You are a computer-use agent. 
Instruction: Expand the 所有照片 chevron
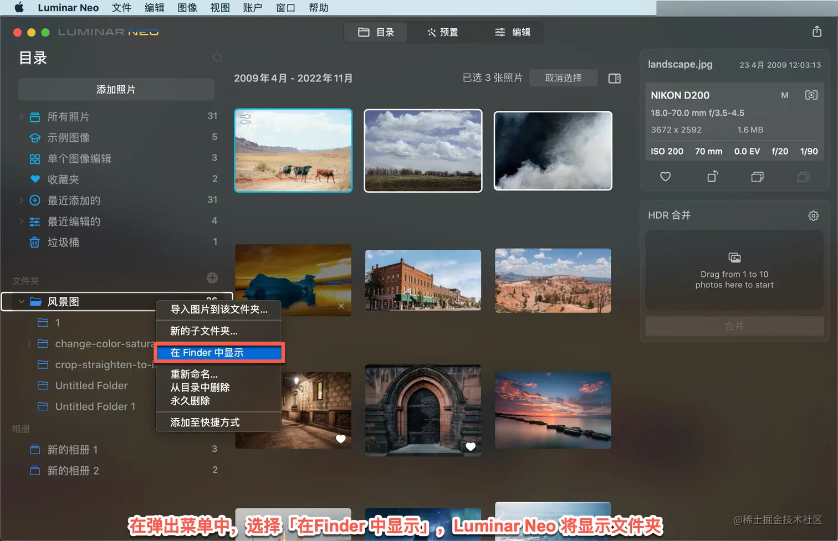(21, 117)
